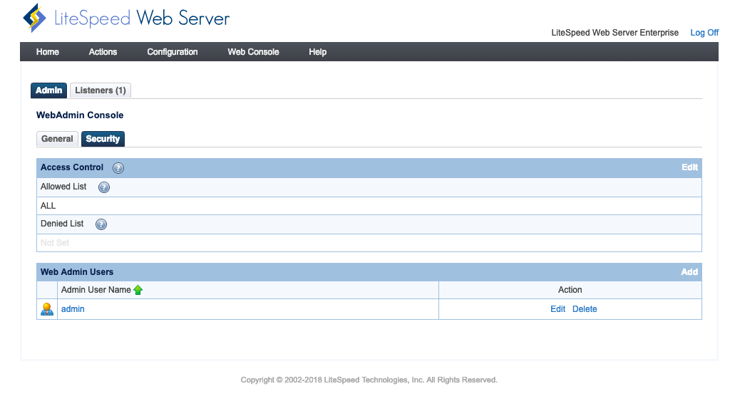Sort by the green arrow near Admin User Name

click(138, 290)
